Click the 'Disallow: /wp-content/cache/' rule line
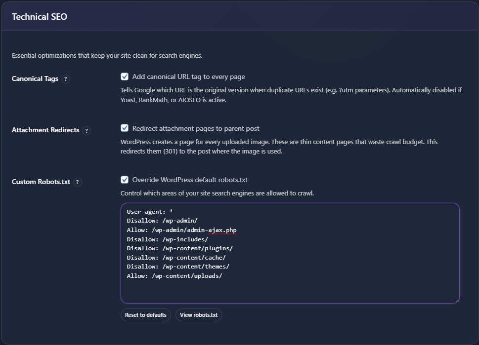 point(175,257)
